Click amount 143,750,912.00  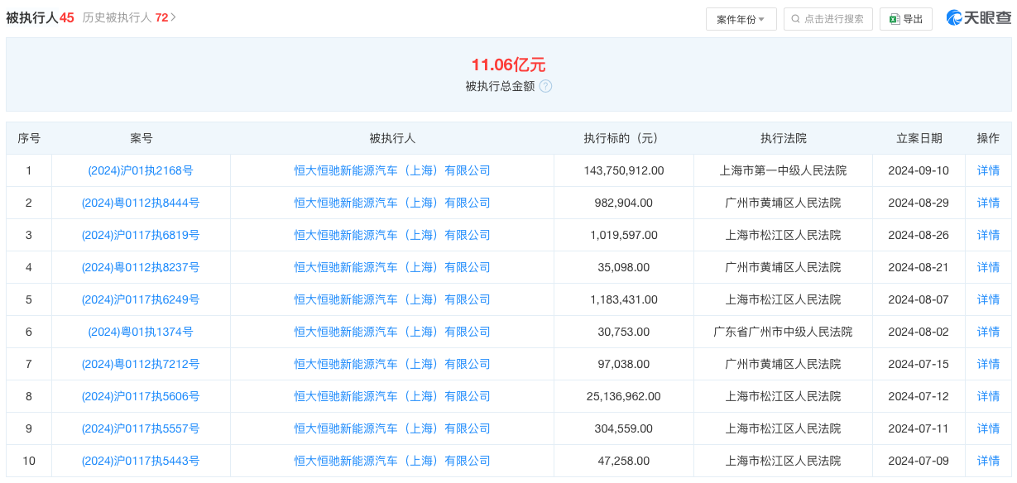tap(624, 170)
